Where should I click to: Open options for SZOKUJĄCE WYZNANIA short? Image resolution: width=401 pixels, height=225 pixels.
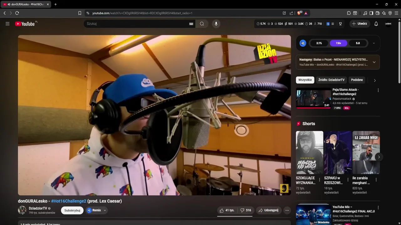click(320, 180)
